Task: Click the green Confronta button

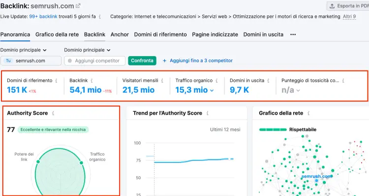Action: pyautogui.click(x=142, y=61)
